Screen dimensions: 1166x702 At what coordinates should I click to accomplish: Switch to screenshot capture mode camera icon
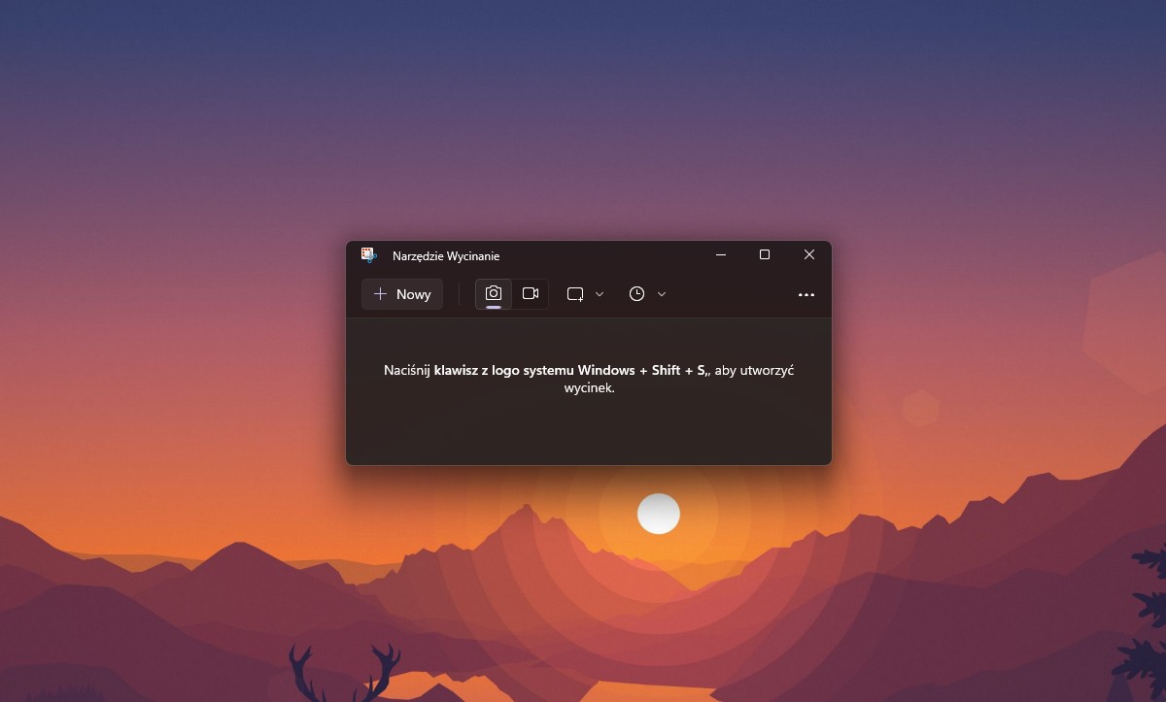[494, 293]
